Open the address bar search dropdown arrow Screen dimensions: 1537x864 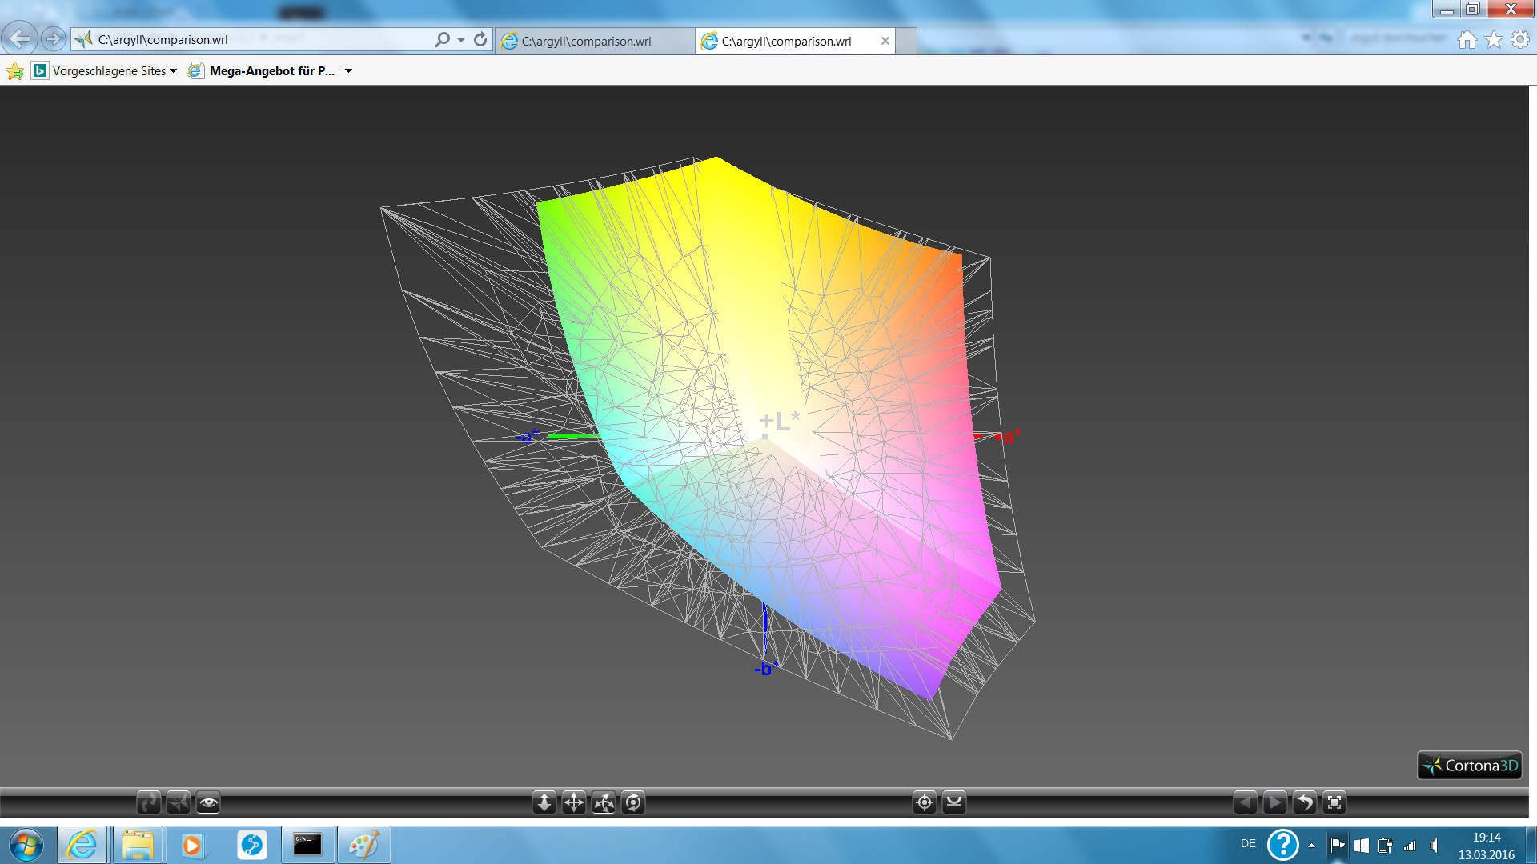(461, 40)
